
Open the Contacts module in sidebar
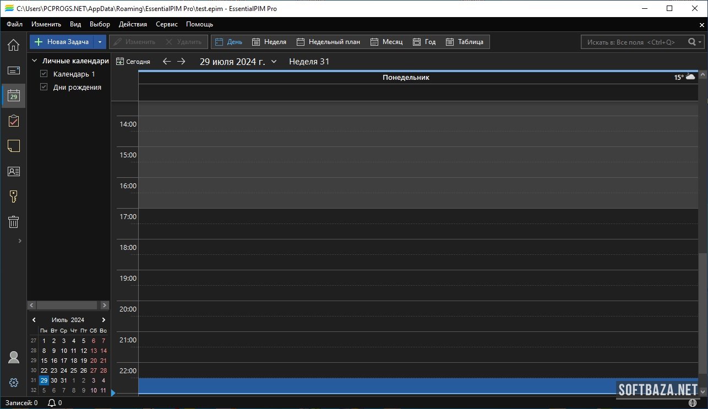click(13, 171)
